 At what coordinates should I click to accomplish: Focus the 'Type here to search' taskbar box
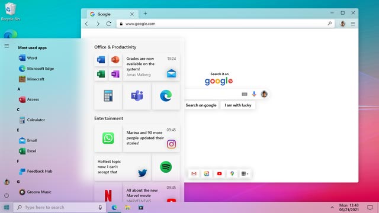coord(60,208)
